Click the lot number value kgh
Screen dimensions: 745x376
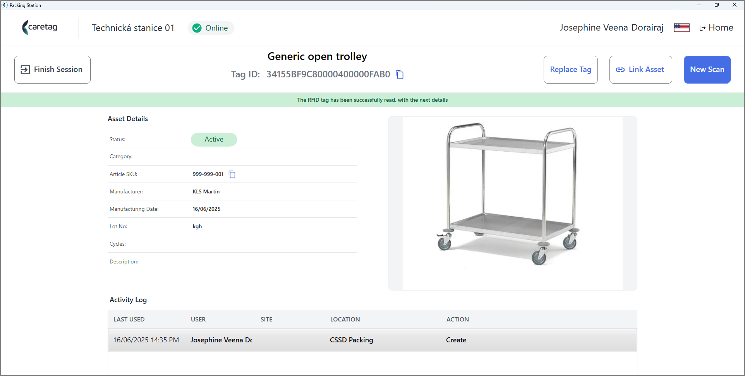tap(197, 226)
